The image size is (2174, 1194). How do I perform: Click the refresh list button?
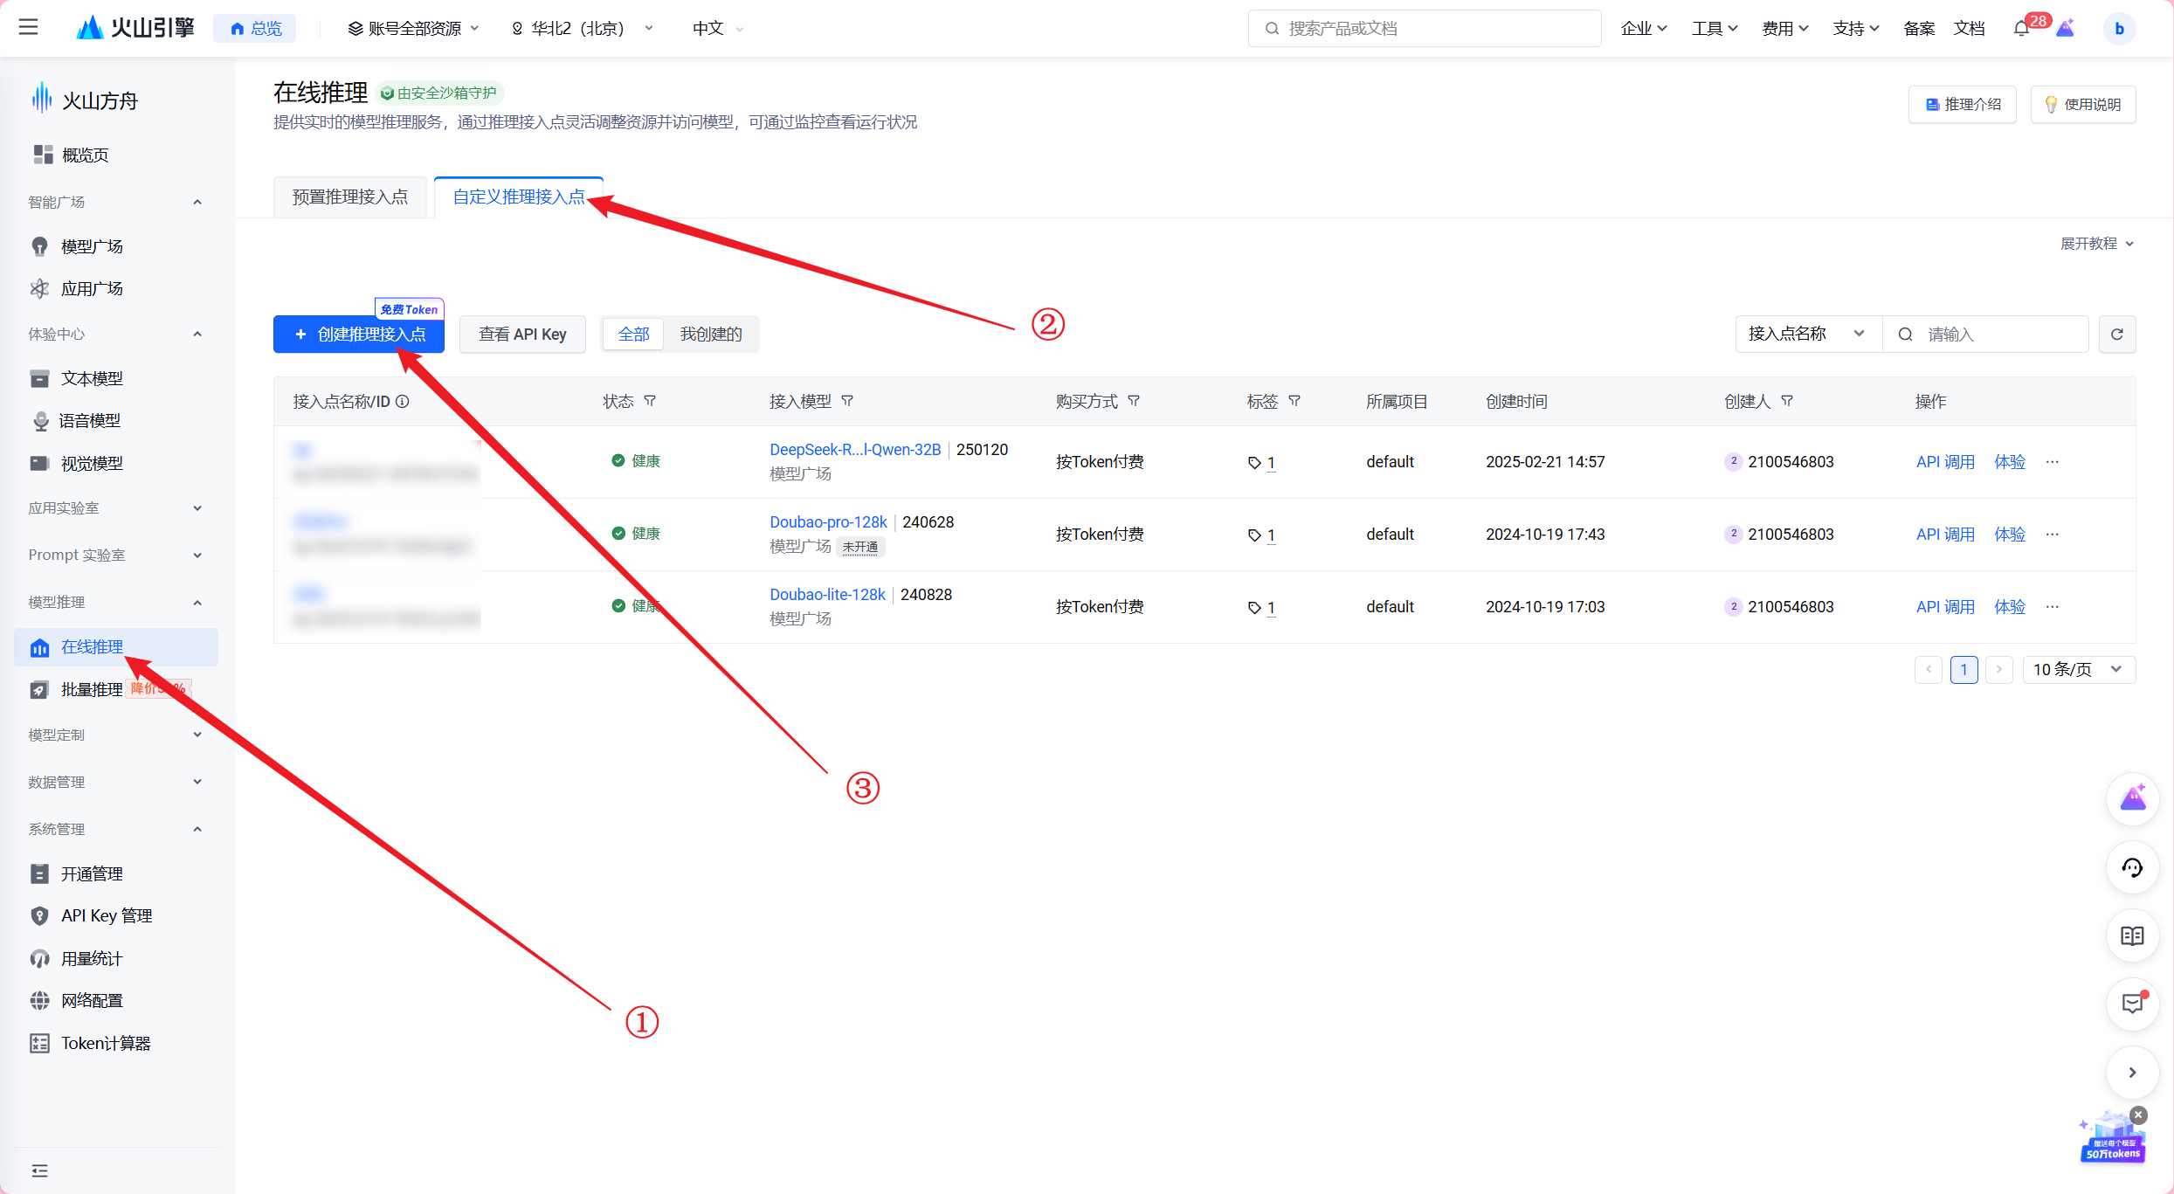(2117, 334)
